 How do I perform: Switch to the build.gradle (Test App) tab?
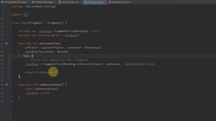tap(15, 2)
